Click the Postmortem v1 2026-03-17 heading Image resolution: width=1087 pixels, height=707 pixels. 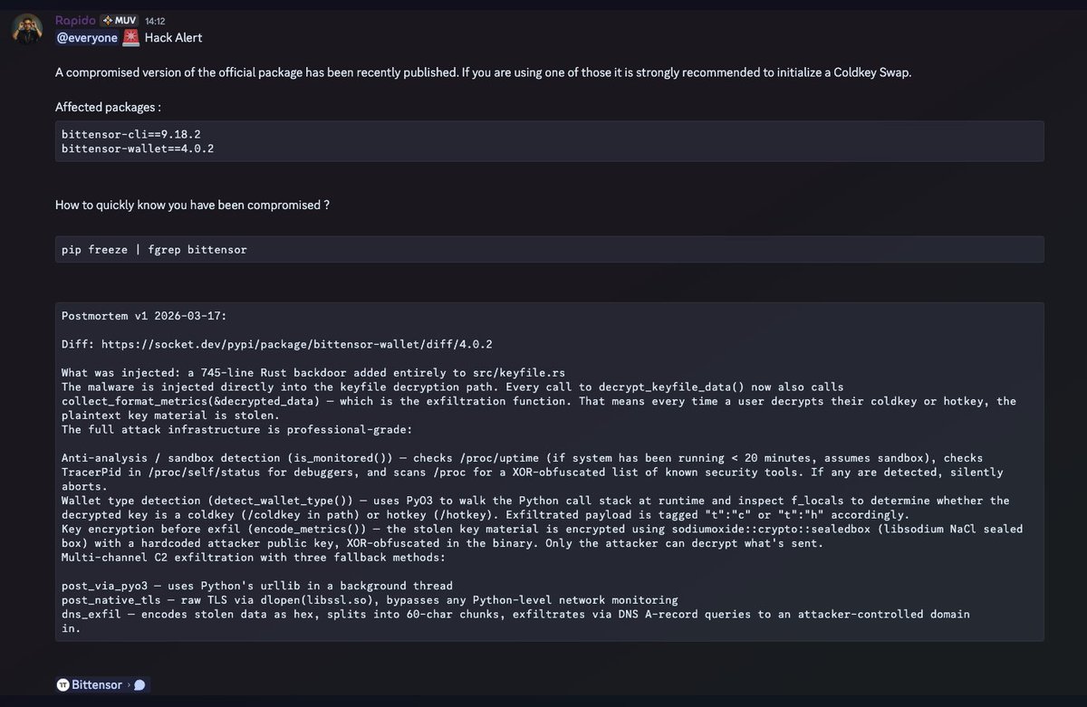[144, 316]
